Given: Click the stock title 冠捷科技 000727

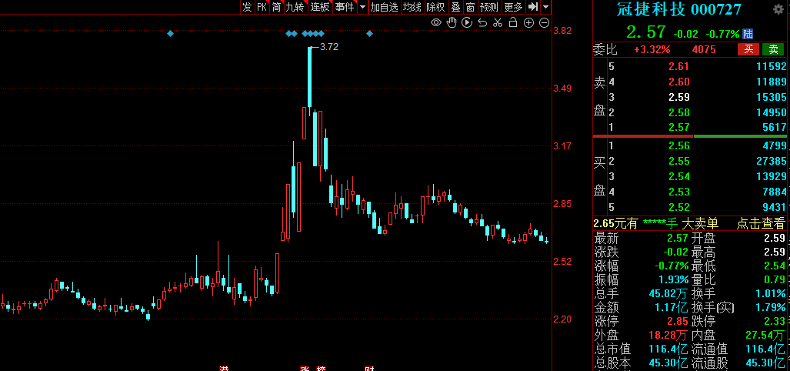Looking at the screenshot, I should tap(680, 9).
